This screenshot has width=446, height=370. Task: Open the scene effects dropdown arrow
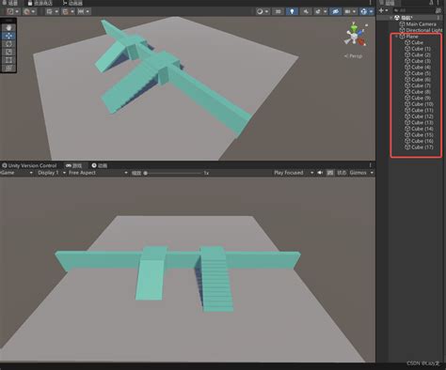coord(326,12)
